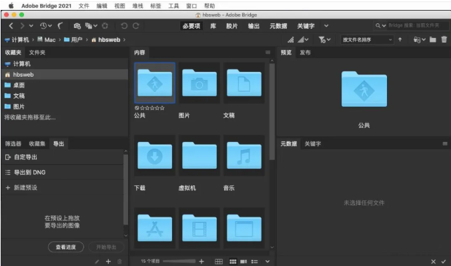Image resolution: width=451 pixels, height=266 pixels.
Task: Open the sort order dropdown 按文件名排序
Action: 368,40
